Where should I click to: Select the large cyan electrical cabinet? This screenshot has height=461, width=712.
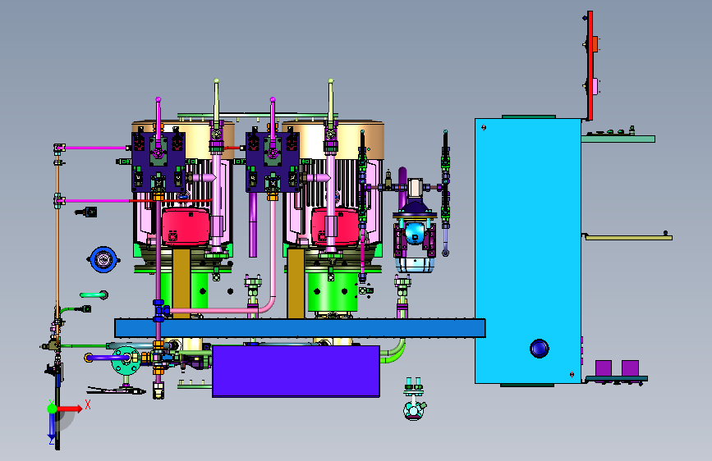528,251
